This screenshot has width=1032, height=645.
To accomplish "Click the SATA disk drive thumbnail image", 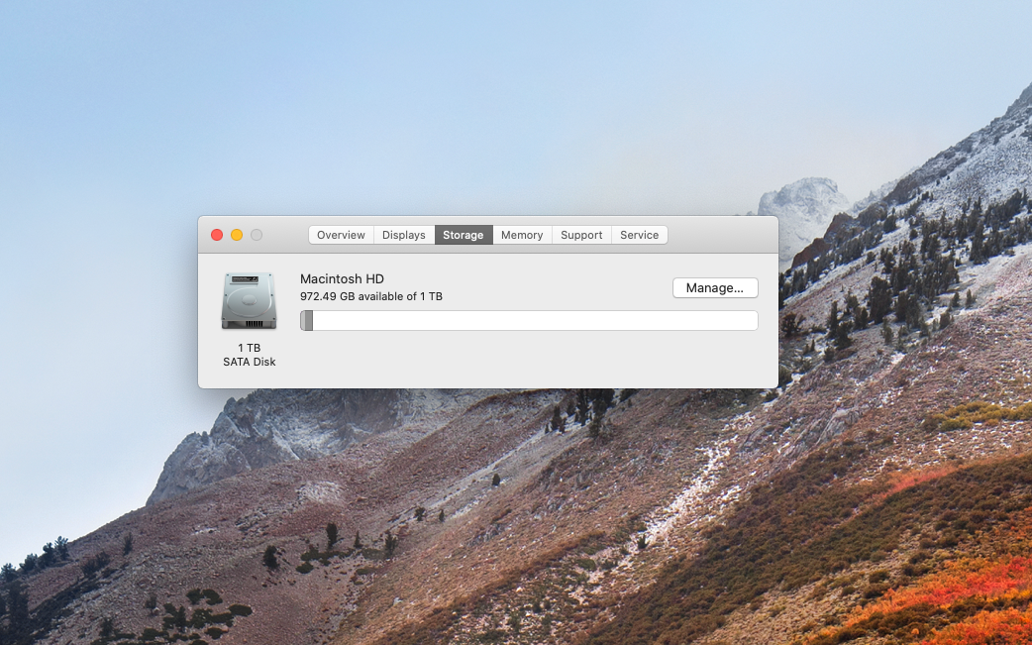I will coord(248,300).
